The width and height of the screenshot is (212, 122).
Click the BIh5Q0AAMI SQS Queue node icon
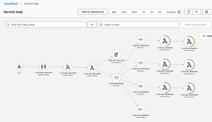141,86
